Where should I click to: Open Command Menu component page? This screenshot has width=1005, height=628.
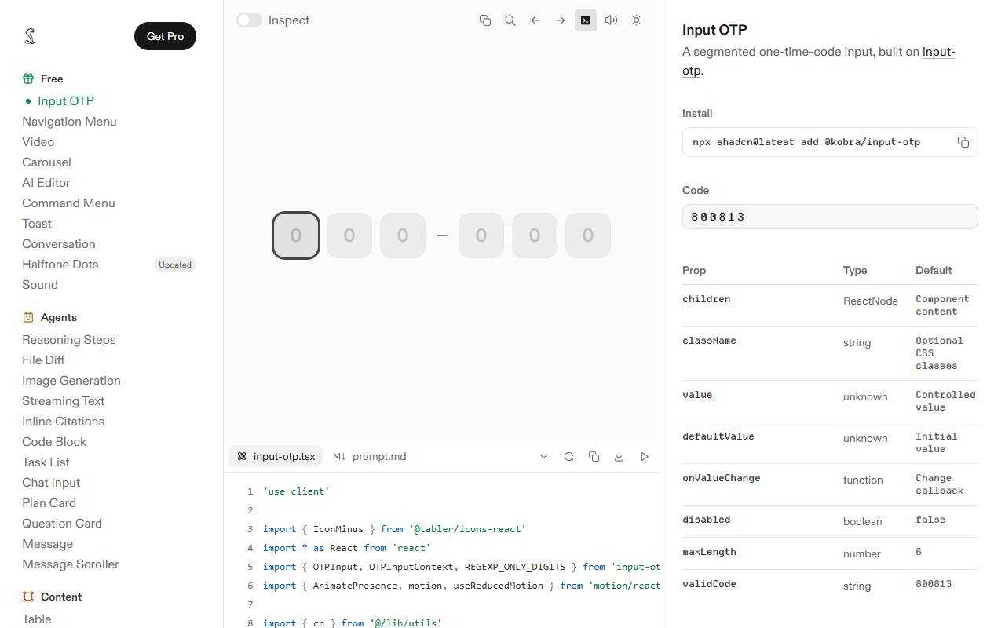pos(68,203)
